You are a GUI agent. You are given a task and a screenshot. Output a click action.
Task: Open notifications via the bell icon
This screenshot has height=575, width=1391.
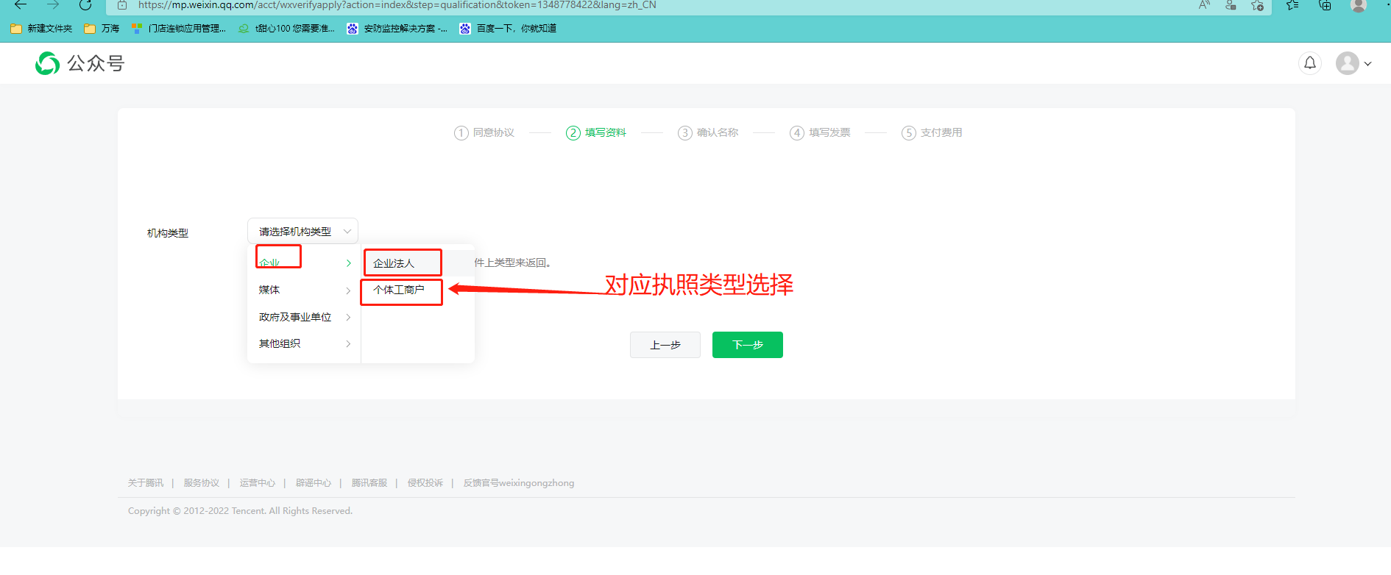[x=1310, y=63]
